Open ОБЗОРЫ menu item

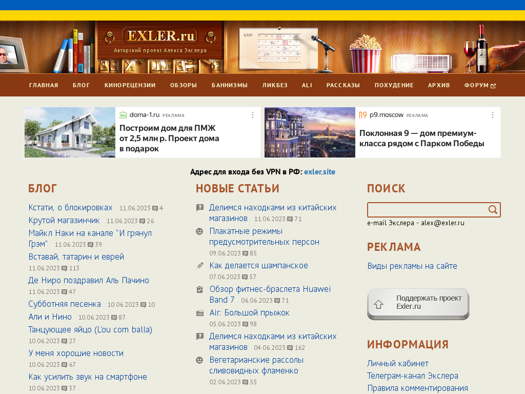click(184, 86)
